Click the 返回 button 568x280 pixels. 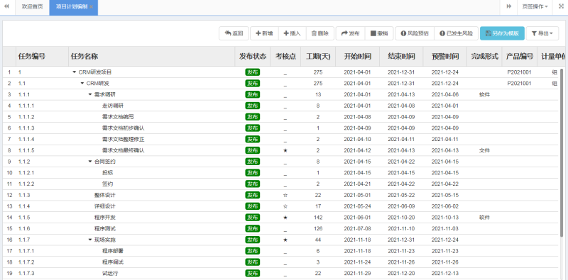[234, 33]
